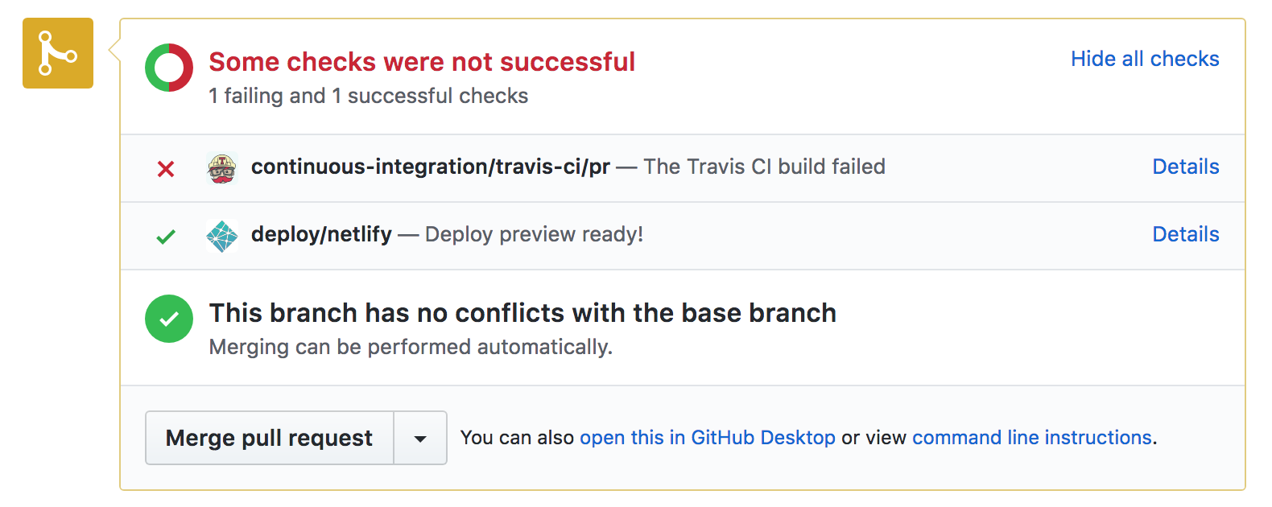
Task: Click the no conflicts with base branch heading
Action: click(522, 313)
